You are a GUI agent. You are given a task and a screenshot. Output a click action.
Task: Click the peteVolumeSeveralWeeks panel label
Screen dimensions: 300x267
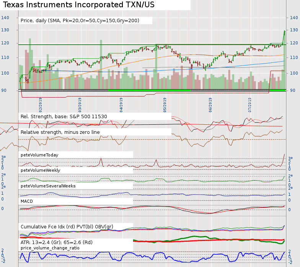[48, 186]
